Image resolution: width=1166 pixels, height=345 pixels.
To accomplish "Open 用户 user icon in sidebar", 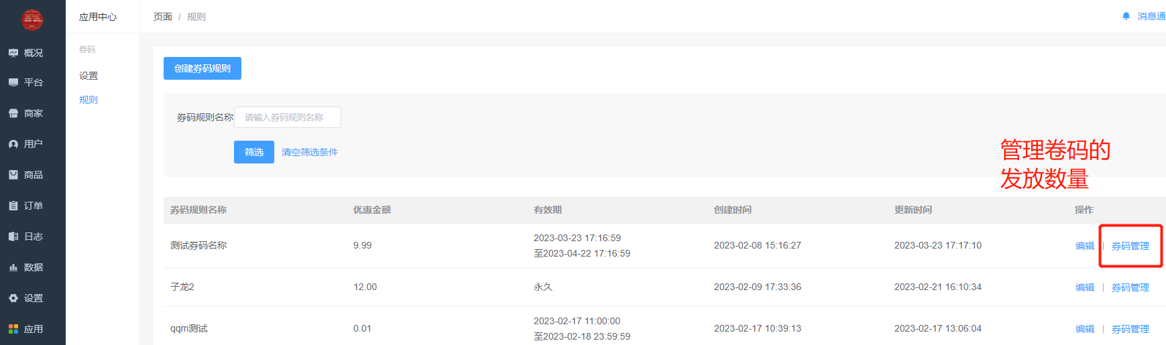I will [13, 144].
